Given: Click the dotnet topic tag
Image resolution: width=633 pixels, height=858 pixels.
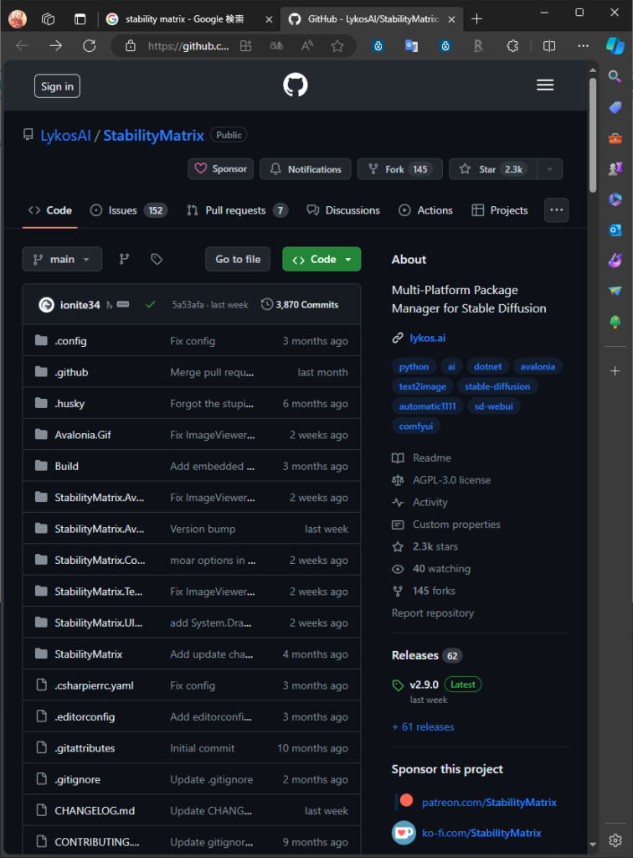Looking at the screenshot, I should [x=487, y=367].
